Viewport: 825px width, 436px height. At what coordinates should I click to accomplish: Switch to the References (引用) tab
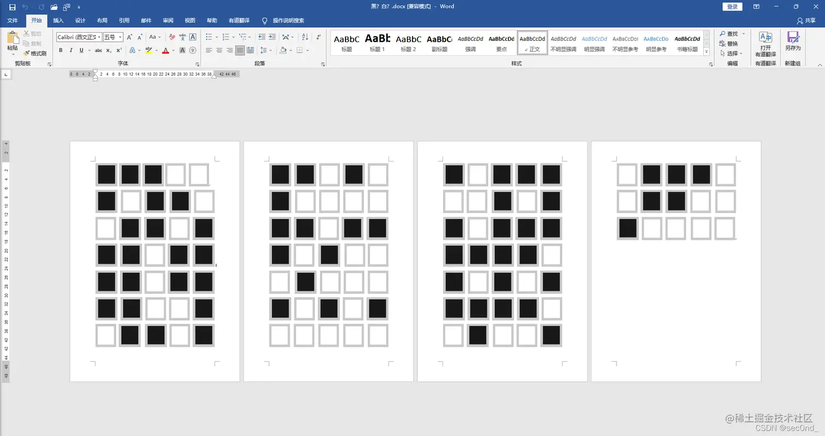coord(124,21)
